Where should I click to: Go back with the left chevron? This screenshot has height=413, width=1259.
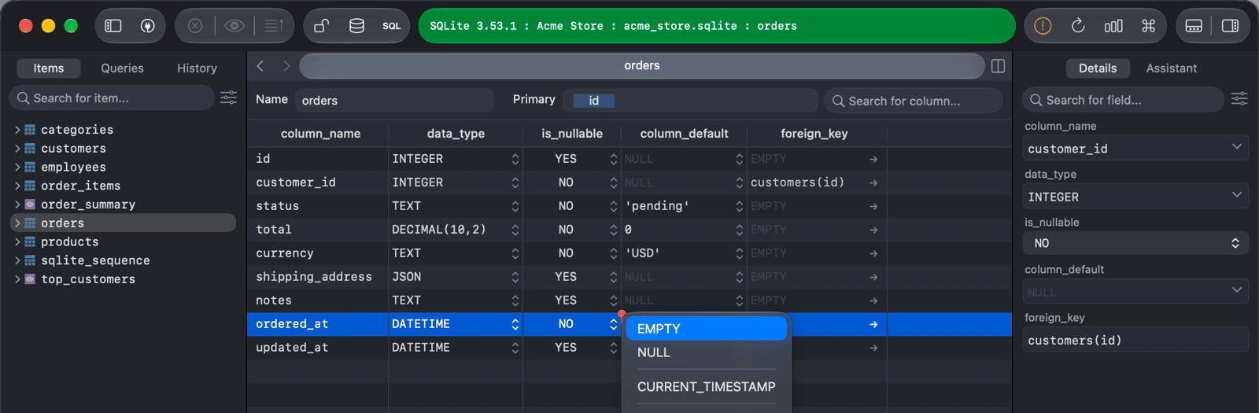[260, 66]
